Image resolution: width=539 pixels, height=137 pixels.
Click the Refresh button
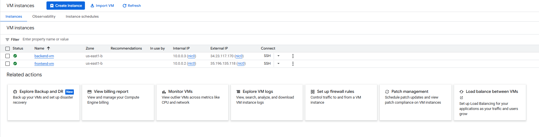click(x=132, y=6)
